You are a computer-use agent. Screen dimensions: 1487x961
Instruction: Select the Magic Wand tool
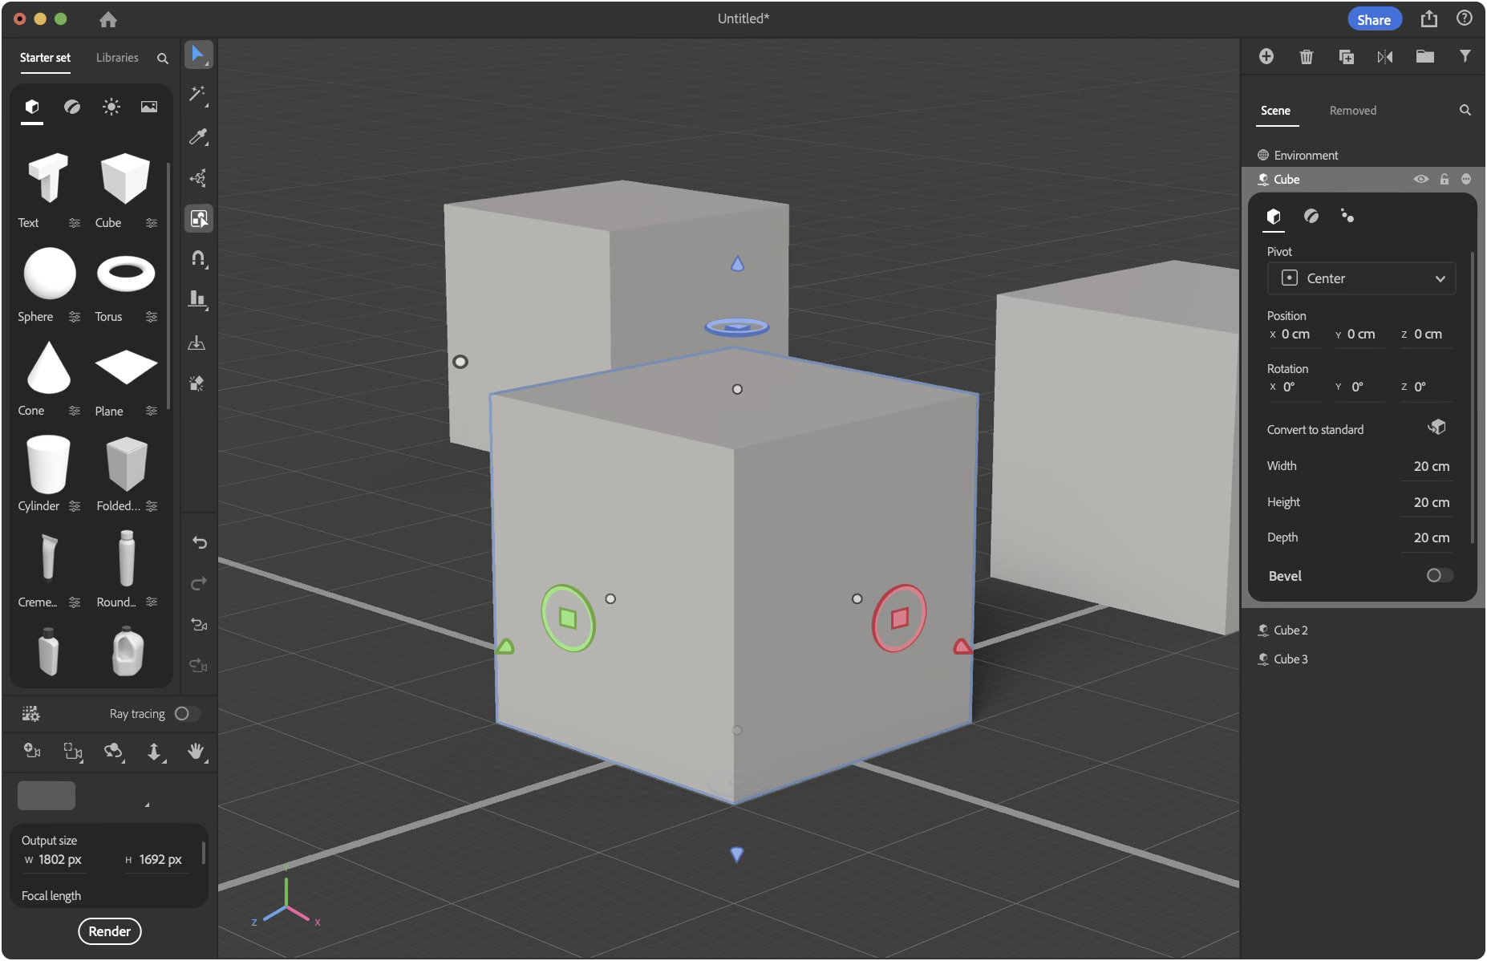[x=197, y=94]
